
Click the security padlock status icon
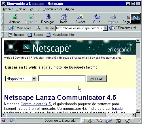[x=4, y=121]
